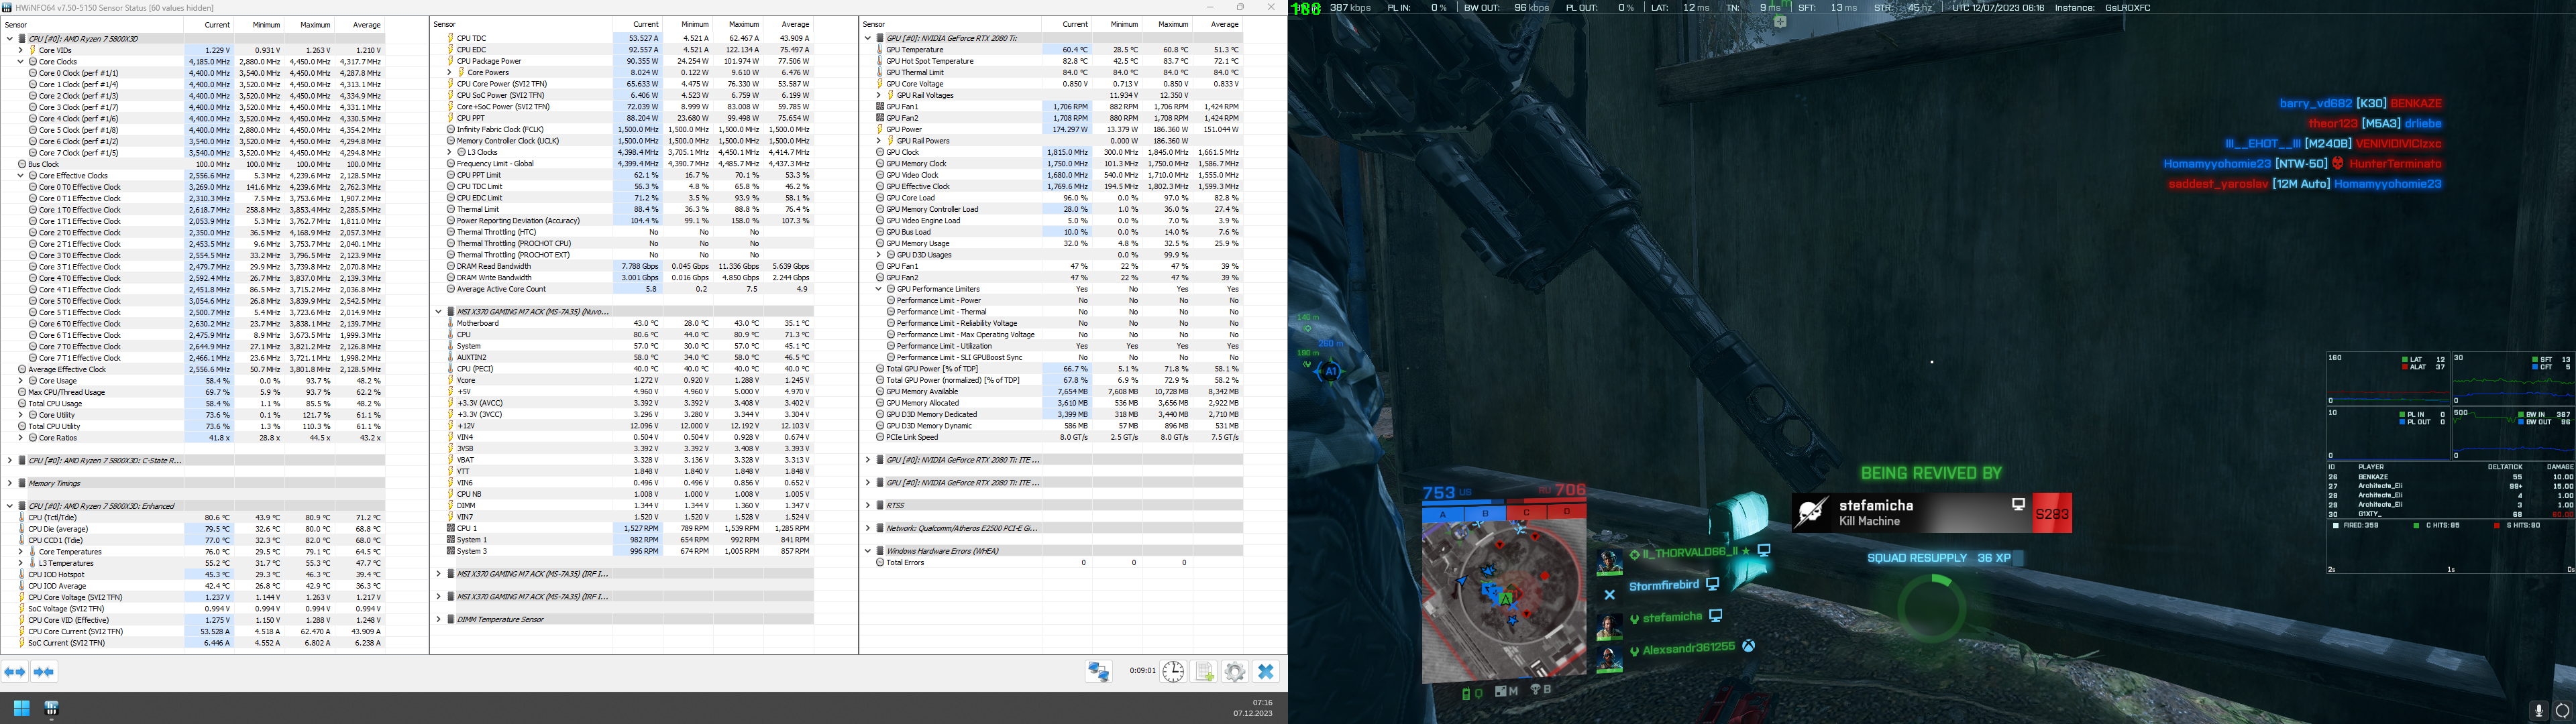Click the expand columns arrows button

[x=14, y=672]
